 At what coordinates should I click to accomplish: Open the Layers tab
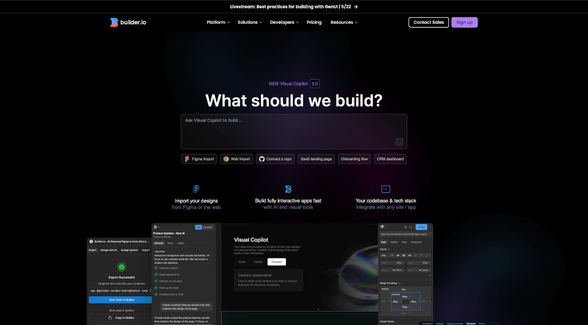coord(181,243)
